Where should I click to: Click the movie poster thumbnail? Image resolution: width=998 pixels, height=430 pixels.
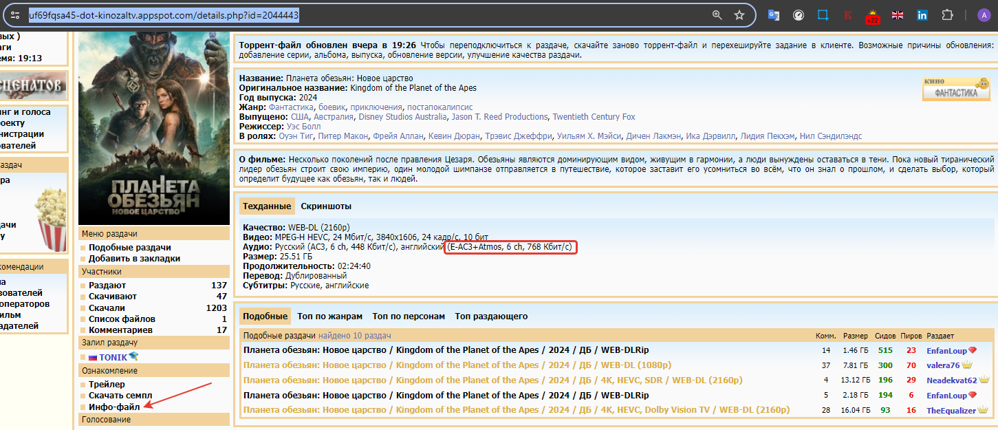tap(154, 129)
